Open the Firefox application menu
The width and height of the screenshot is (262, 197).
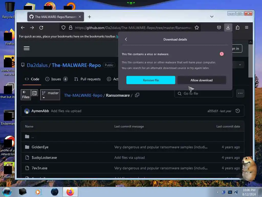[247, 27]
